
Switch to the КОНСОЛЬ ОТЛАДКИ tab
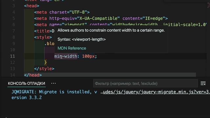pyautogui.click(x=27, y=83)
